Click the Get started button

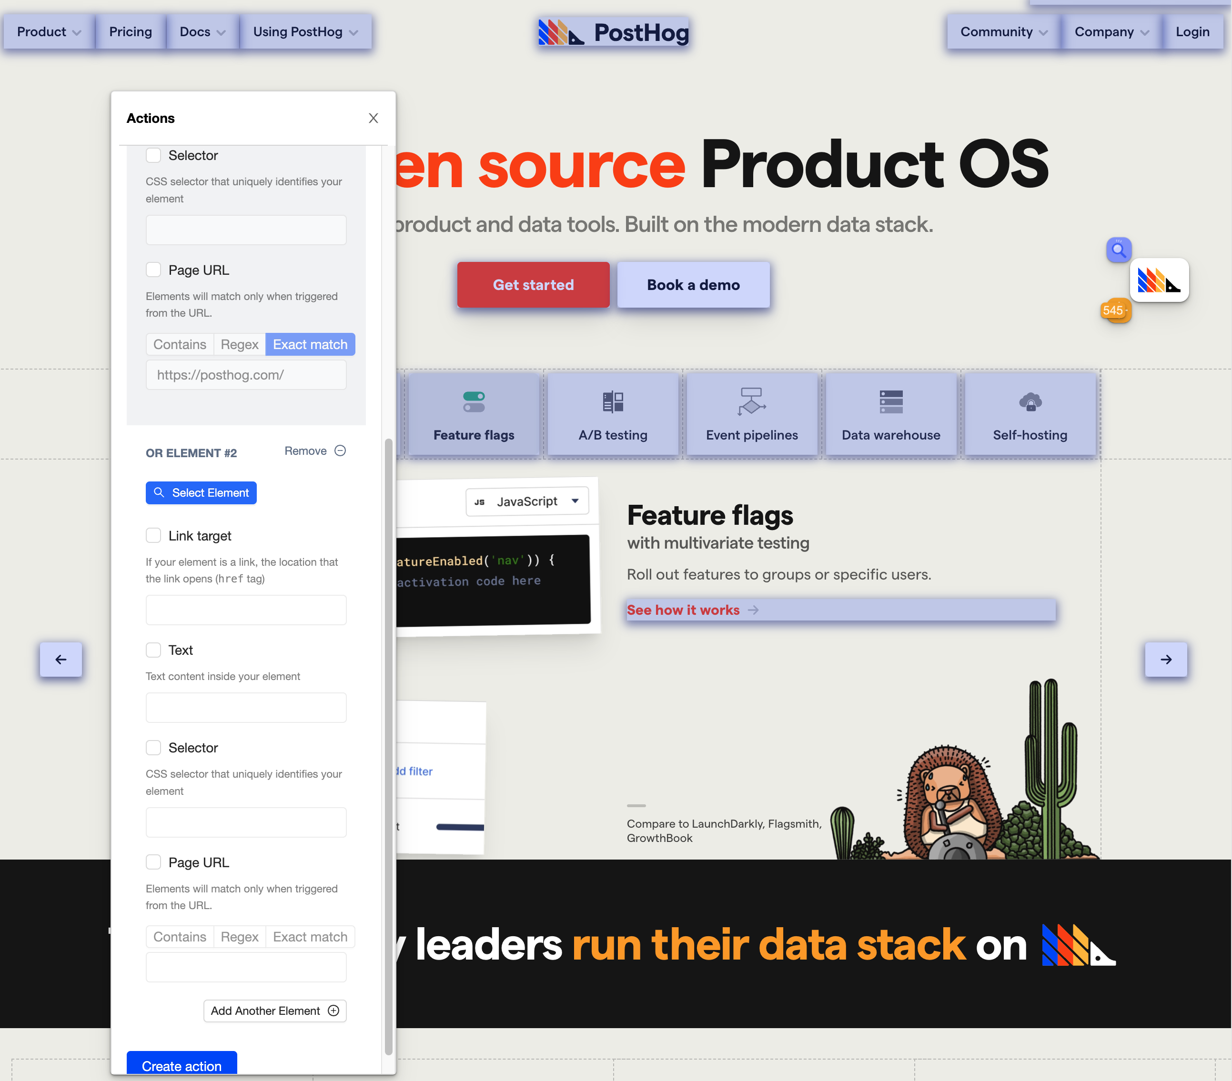point(533,285)
